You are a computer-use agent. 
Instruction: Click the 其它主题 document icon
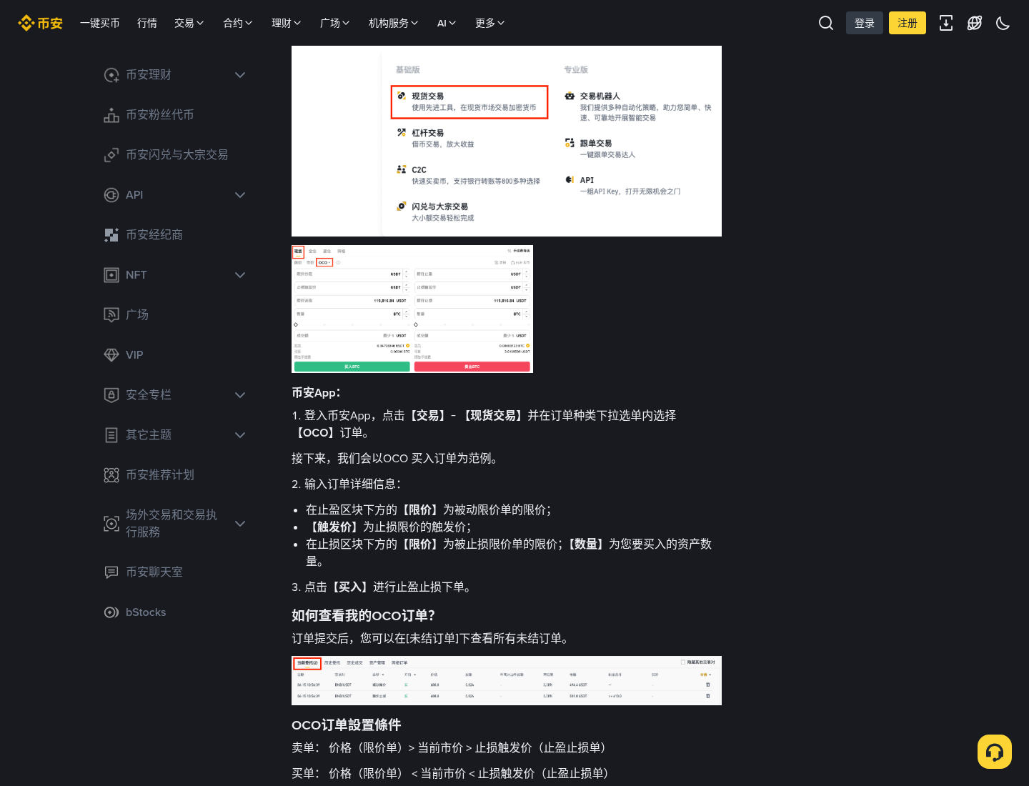pyautogui.click(x=111, y=435)
